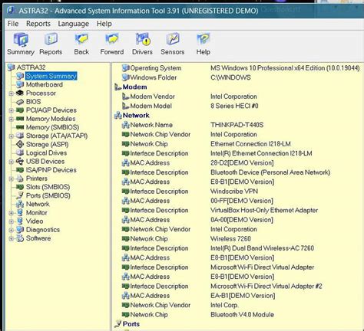Expand the Diagnostics tree node

[x=11, y=230]
